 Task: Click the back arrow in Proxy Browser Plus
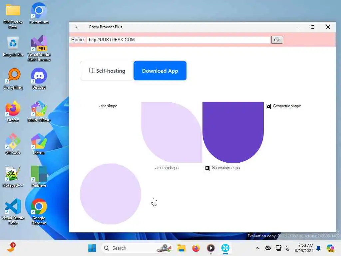[x=77, y=27]
